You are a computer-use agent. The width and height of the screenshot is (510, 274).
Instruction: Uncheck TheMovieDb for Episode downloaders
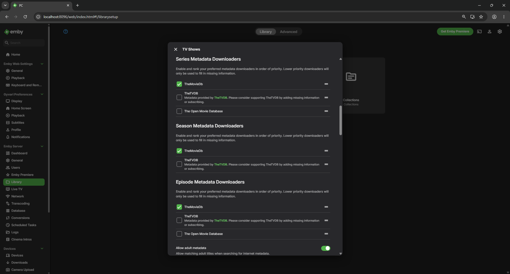[179, 207]
